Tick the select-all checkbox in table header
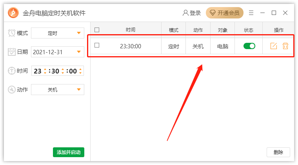This screenshot has width=298, height=165. pos(97,30)
